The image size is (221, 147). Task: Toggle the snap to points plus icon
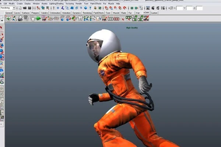tap(58, 8)
